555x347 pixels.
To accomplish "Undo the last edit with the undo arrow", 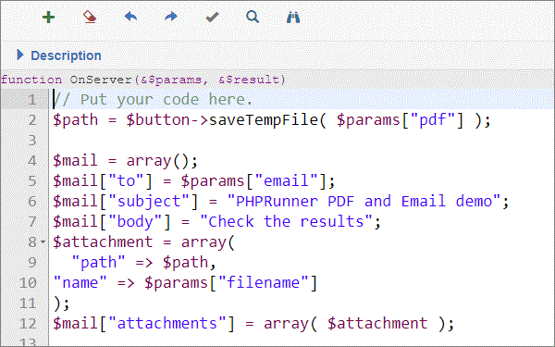I will click(130, 17).
